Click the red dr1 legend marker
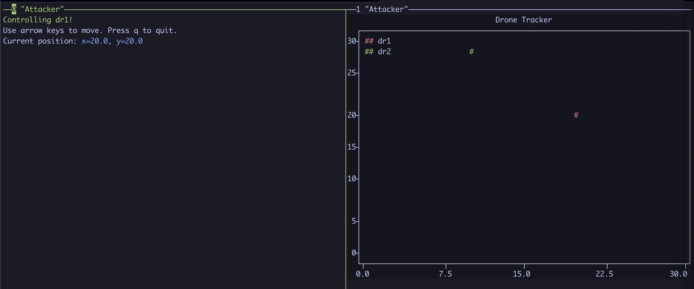 tap(369, 41)
